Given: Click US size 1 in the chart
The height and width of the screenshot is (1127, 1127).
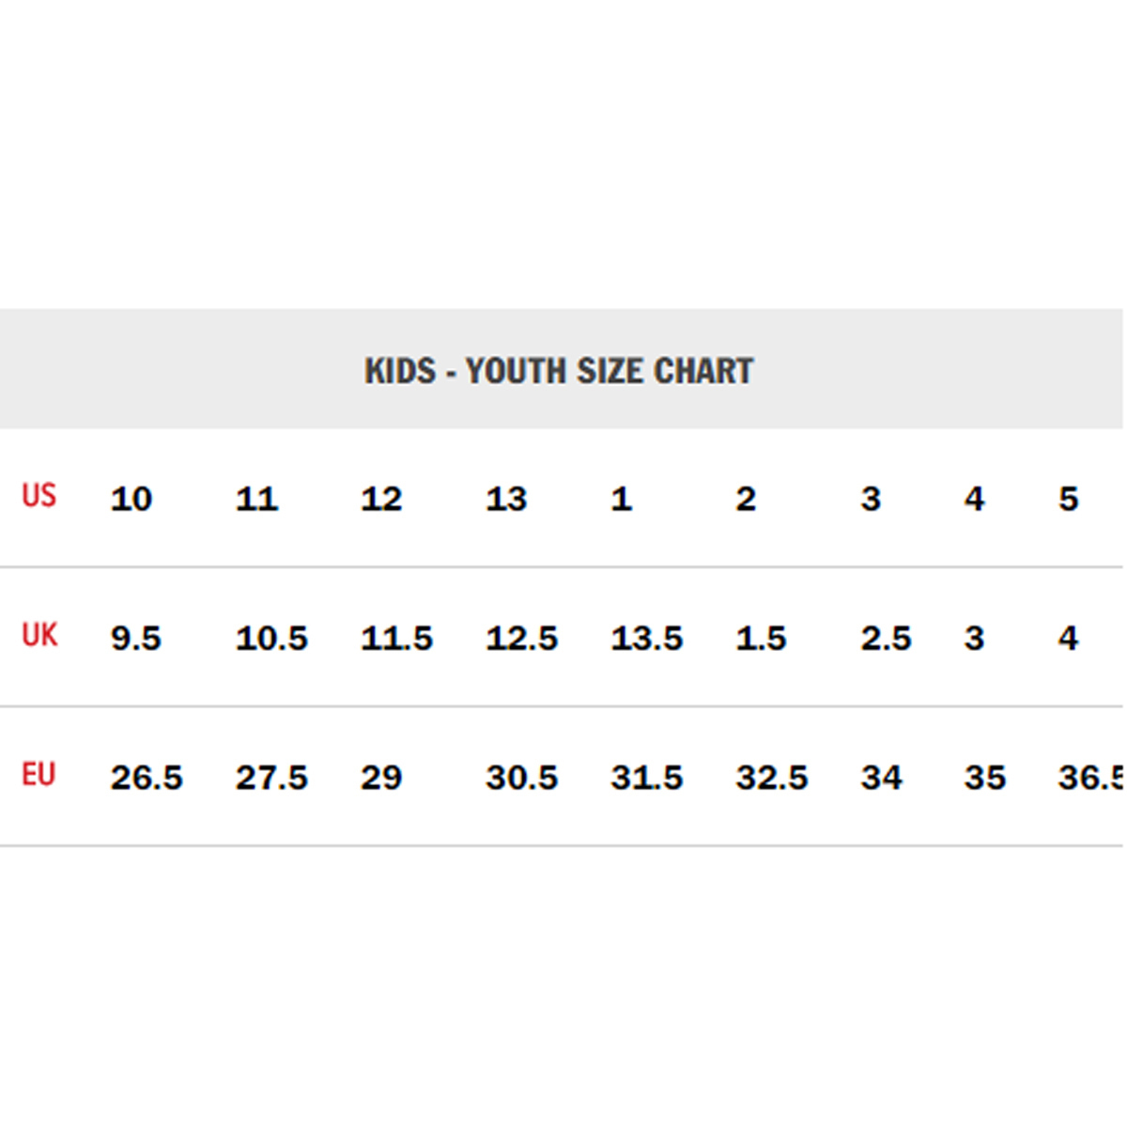Looking at the screenshot, I should (622, 499).
